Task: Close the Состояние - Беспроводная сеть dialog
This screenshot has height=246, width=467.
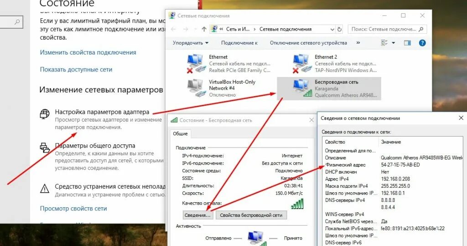Action: (x=311, y=120)
